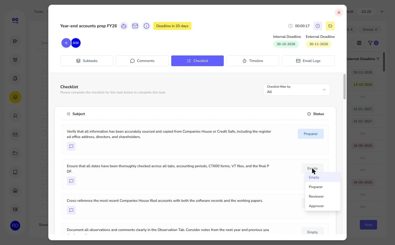Viewport: 395px width, 245px height.
Task: Open the email icon next to task title
Action: click(x=135, y=26)
